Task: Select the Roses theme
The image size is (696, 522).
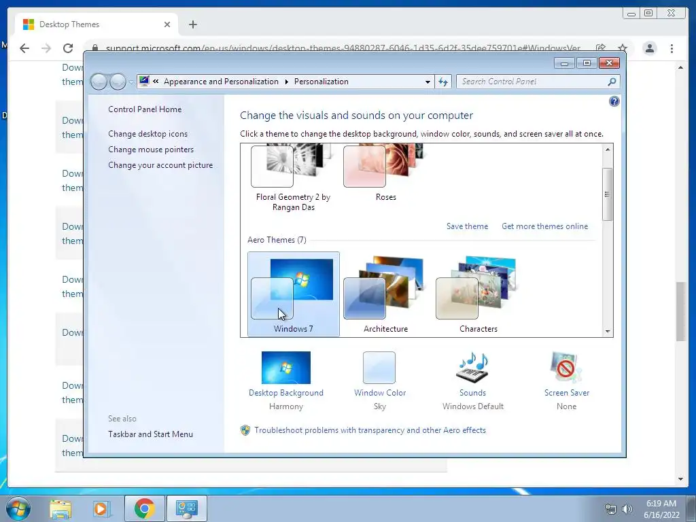Action: pos(386,174)
